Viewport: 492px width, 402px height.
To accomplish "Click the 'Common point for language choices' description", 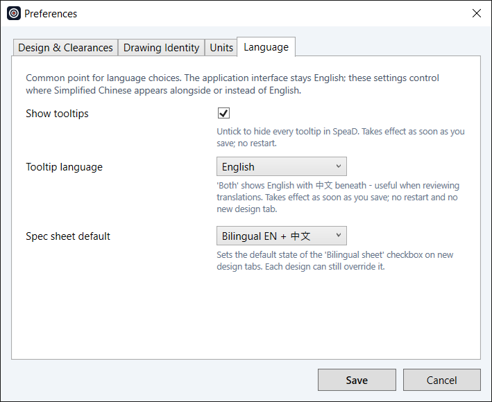I will click(x=232, y=84).
